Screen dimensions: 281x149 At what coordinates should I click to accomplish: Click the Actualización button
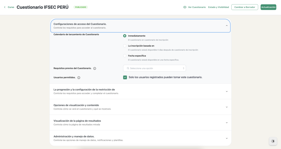(x=268, y=7)
